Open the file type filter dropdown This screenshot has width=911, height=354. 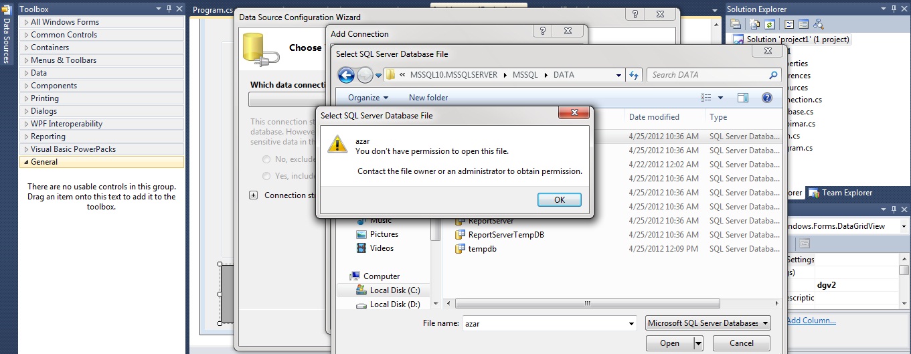click(x=708, y=323)
